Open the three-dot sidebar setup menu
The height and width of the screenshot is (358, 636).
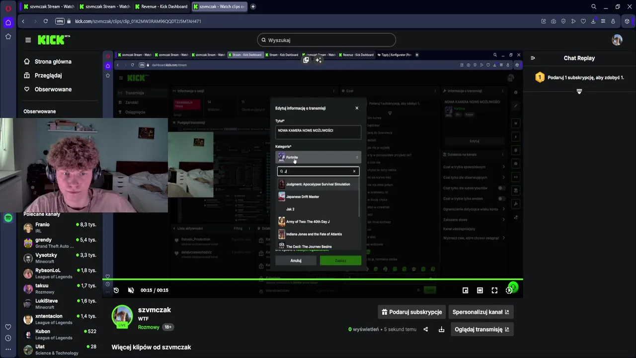[8, 350]
